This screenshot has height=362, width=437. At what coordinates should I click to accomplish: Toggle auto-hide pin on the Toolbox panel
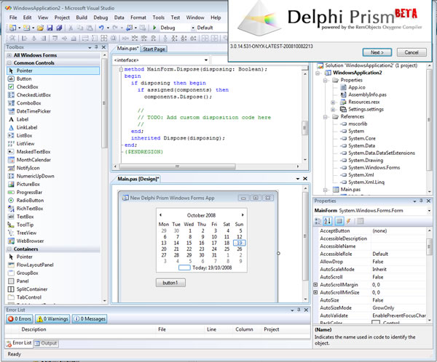[96, 47]
